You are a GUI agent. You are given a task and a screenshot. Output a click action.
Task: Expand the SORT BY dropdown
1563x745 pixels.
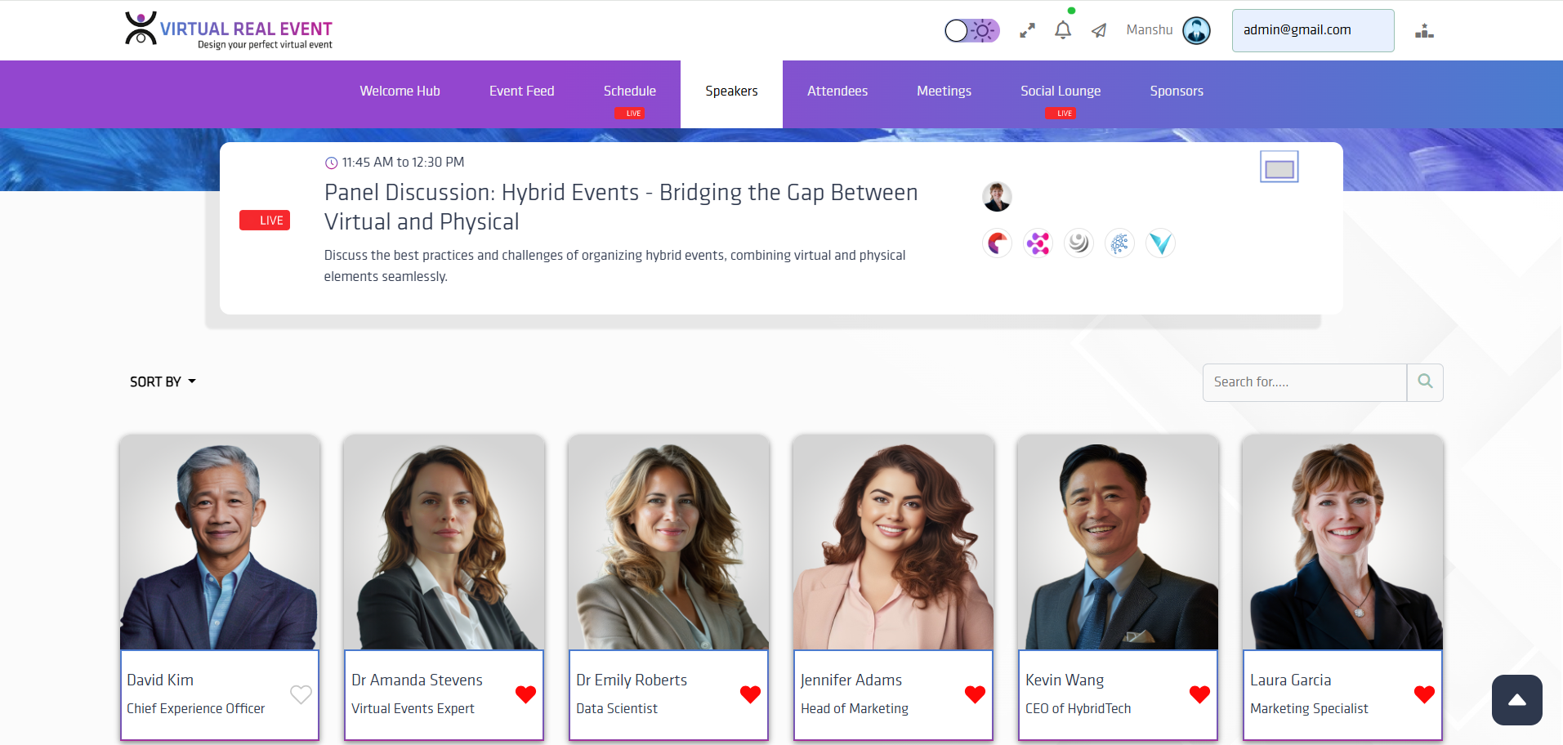click(x=163, y=381)
